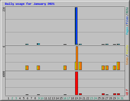Click the sites/visits bars for day 9

(38, 68)
